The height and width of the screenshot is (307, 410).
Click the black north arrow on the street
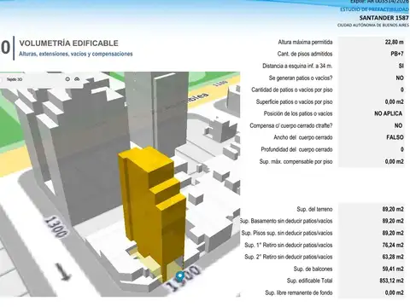click(x=63, y=271)
